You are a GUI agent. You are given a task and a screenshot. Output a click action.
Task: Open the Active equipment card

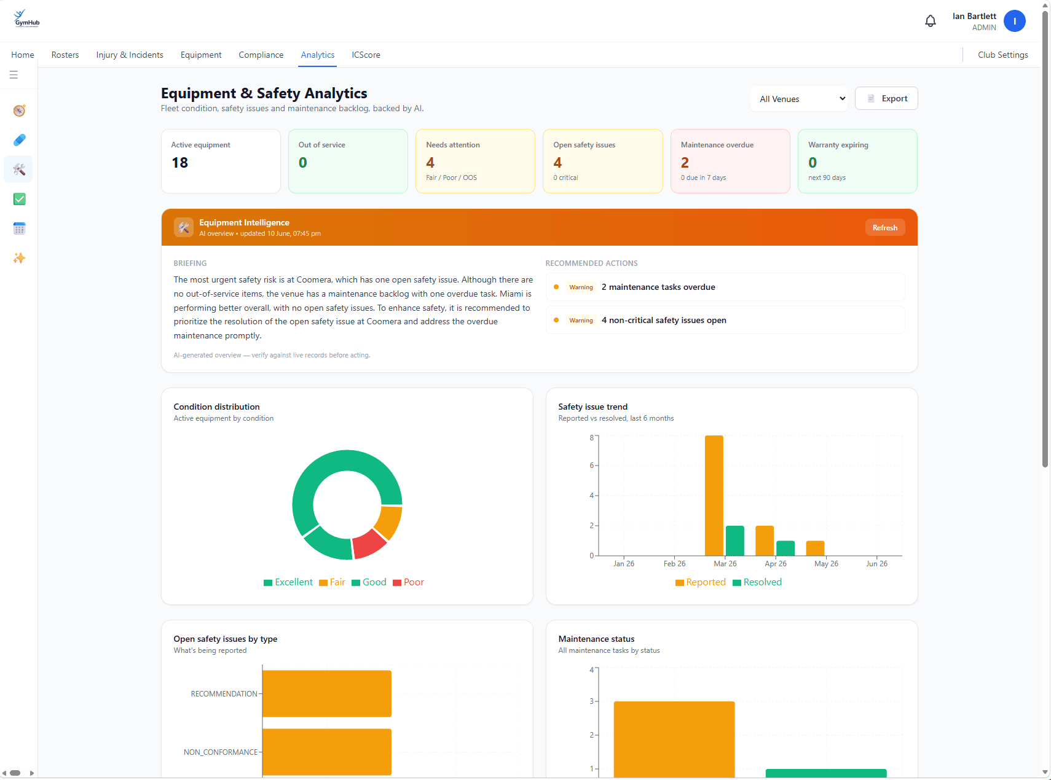pos(221,161)
